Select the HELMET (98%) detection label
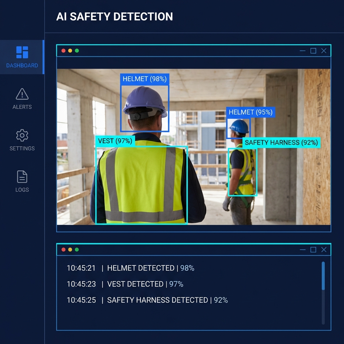 click(144, 79)
